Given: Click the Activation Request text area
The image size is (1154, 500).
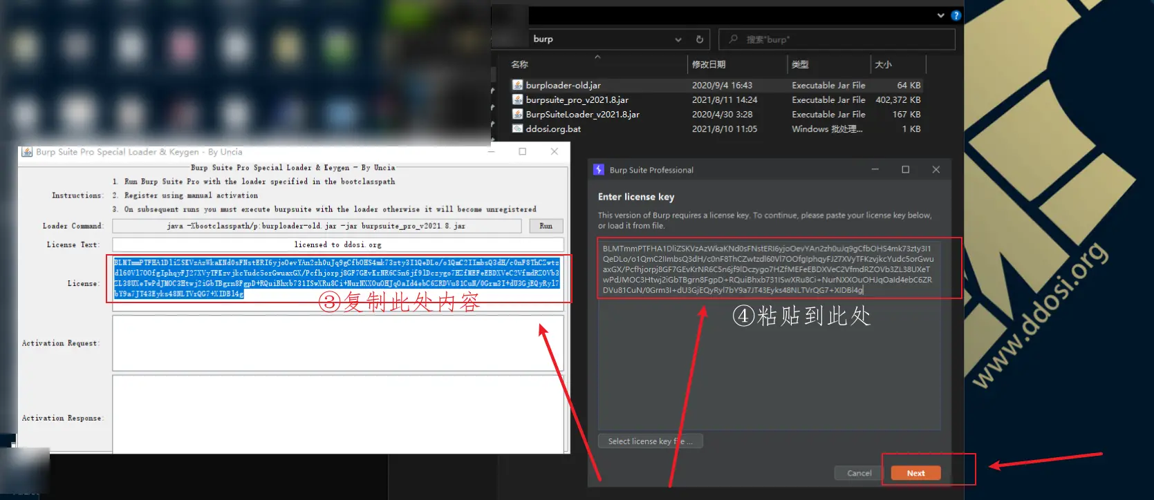Looking at the screenshot, I should point(338,343).
